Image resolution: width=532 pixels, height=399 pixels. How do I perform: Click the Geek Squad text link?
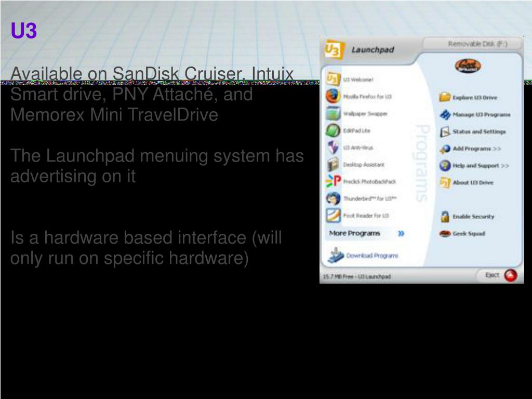[x=469, y=233]
